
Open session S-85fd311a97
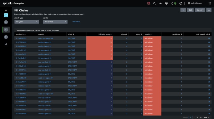pos(21,50)
